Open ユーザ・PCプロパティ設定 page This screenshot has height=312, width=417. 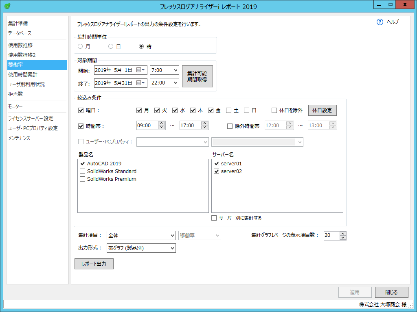(x=33, y=128)
